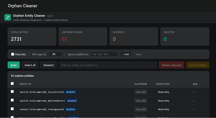
Task: Click the ENTITY ID column header
Action: point(25,84)
